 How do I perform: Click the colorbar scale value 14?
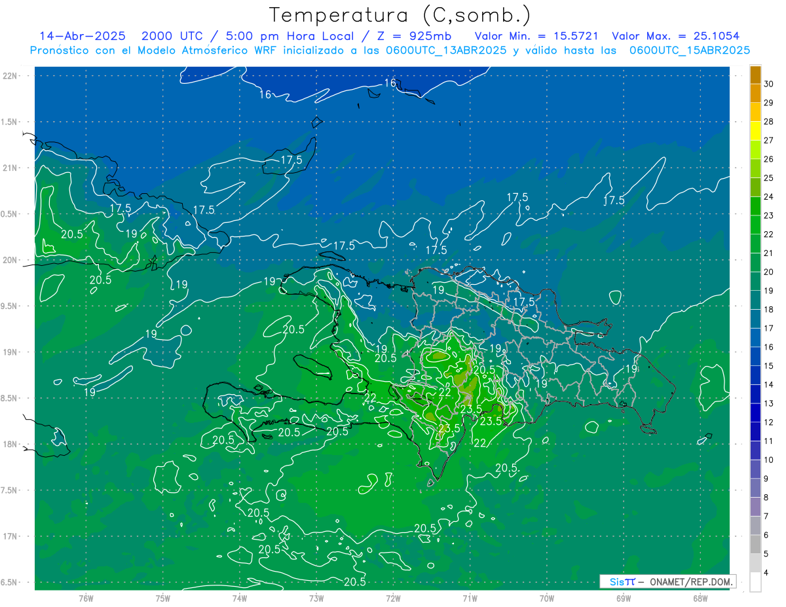[x=769, y=384]
